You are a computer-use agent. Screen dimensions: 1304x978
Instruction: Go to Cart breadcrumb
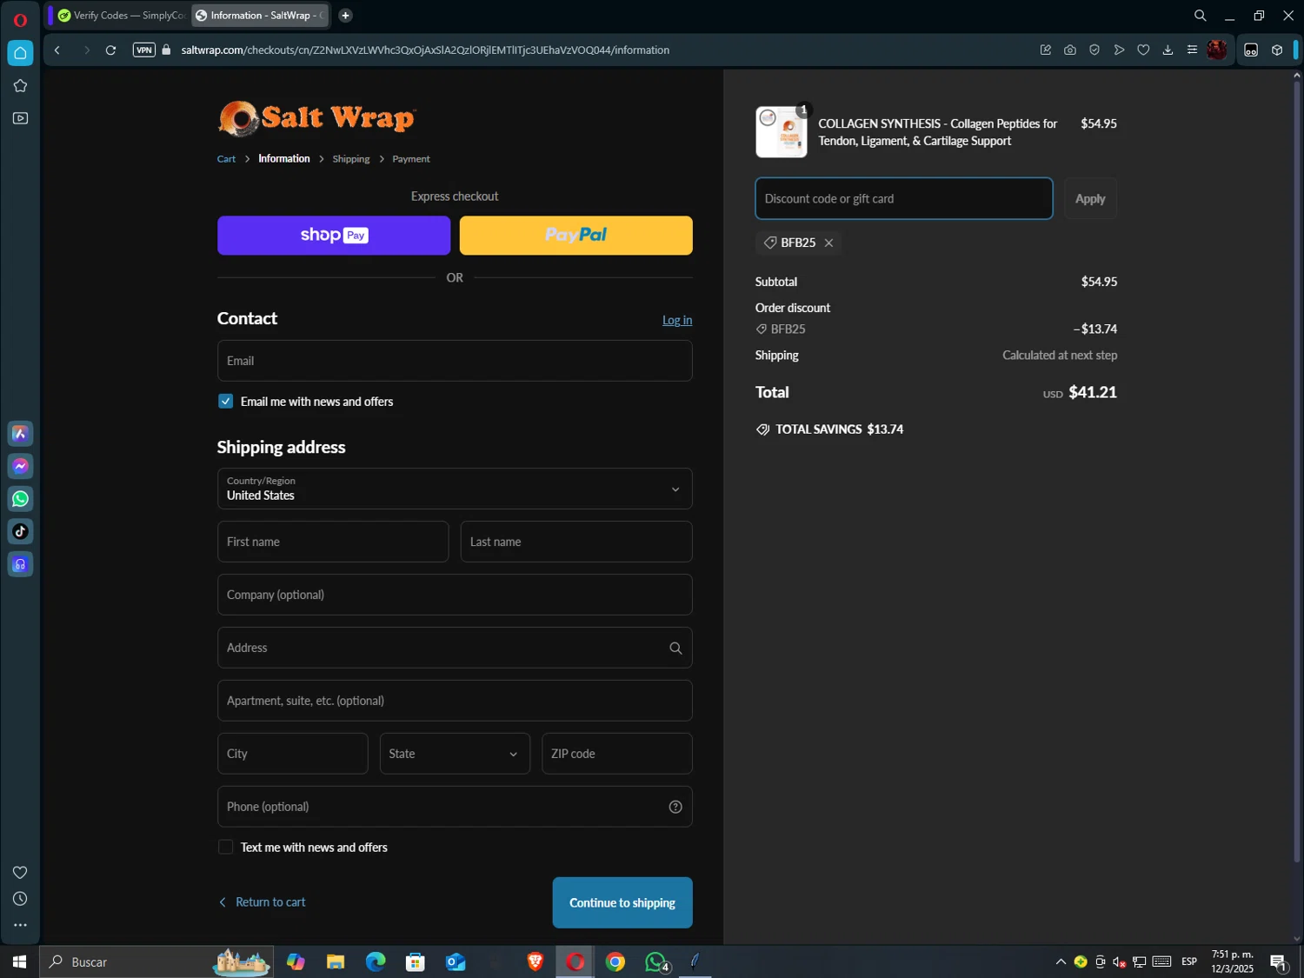(x=226, y=159)
